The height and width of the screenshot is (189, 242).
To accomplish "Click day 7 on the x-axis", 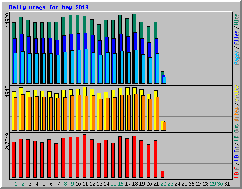I will (58, 184).
